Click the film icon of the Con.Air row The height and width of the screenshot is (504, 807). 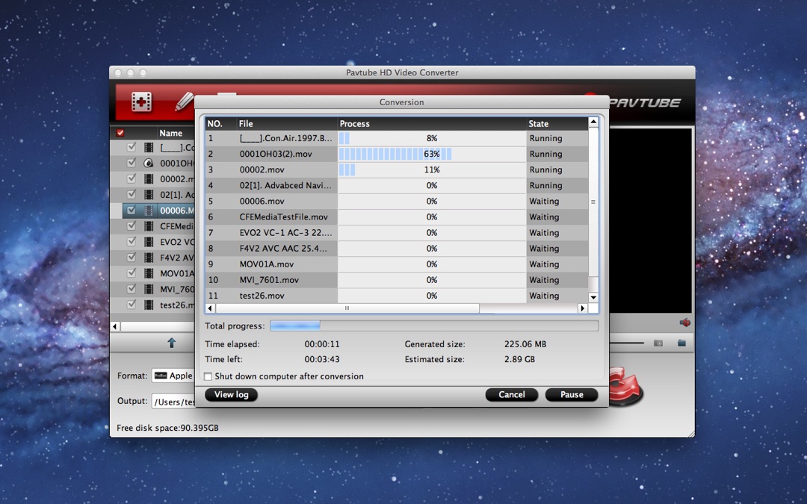[149, 148]
